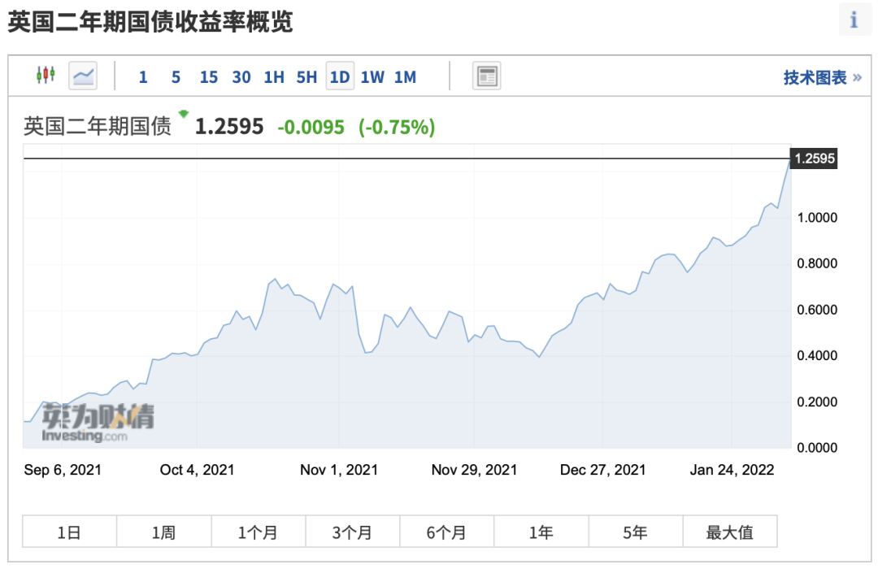Switch the interval to 1M

point(405,77)
